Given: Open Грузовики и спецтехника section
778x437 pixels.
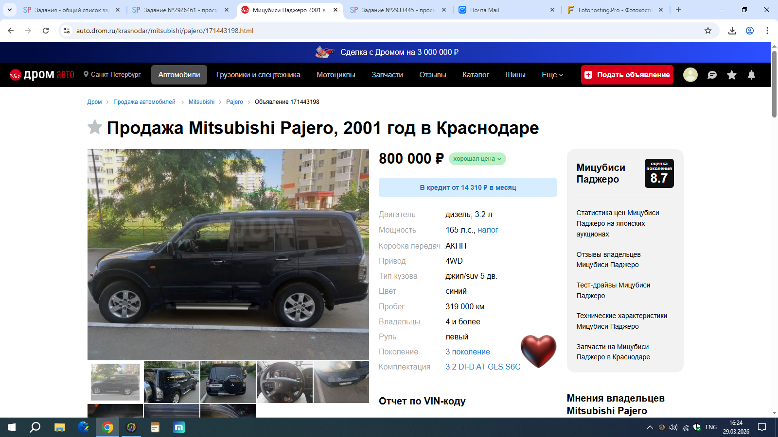Looking at the screenshot, I should coord(258,75).
